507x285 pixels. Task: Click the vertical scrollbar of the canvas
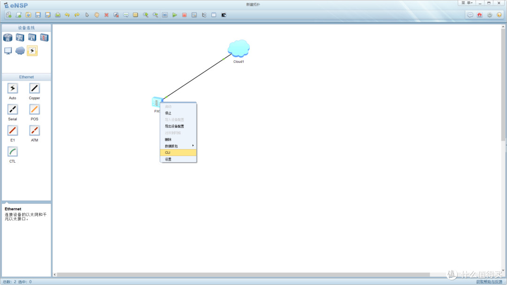click(503, 85)
